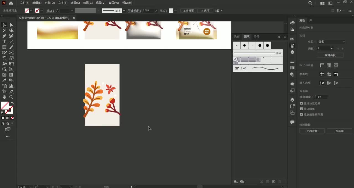Select the Selection tool (black arrow)
This screenshot has height=188, width=354.
tap(4, 25)
